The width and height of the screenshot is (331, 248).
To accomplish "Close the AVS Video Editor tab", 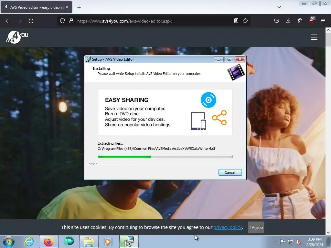I will pos(67,7).
